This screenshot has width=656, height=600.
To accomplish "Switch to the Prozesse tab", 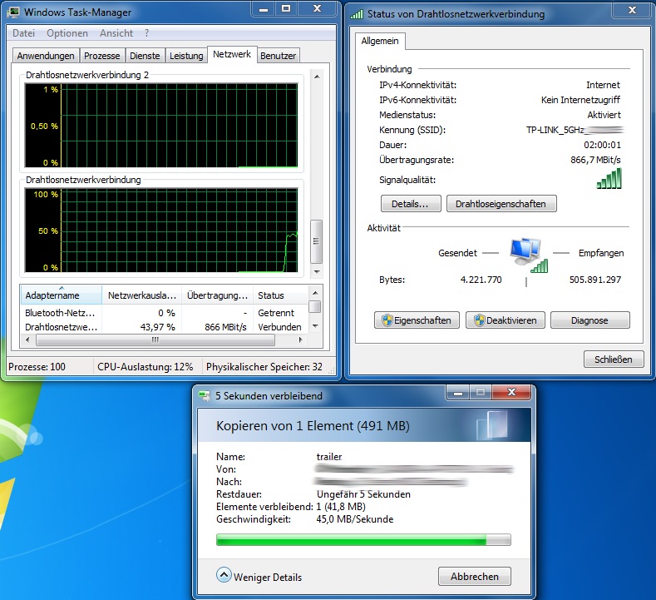I will (103, 56).
